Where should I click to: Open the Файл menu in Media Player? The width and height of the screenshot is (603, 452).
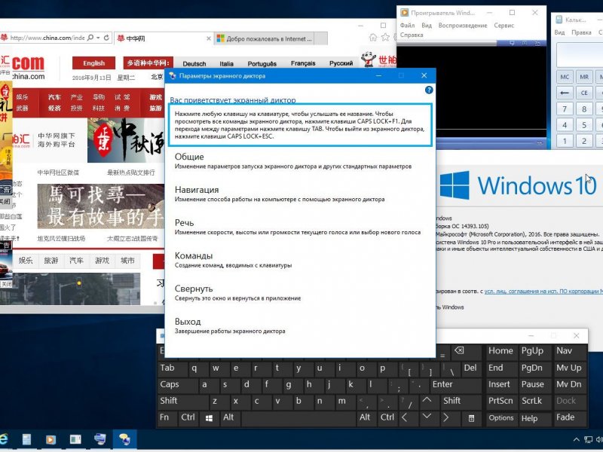pyautogui.click(x=407, y=26)
